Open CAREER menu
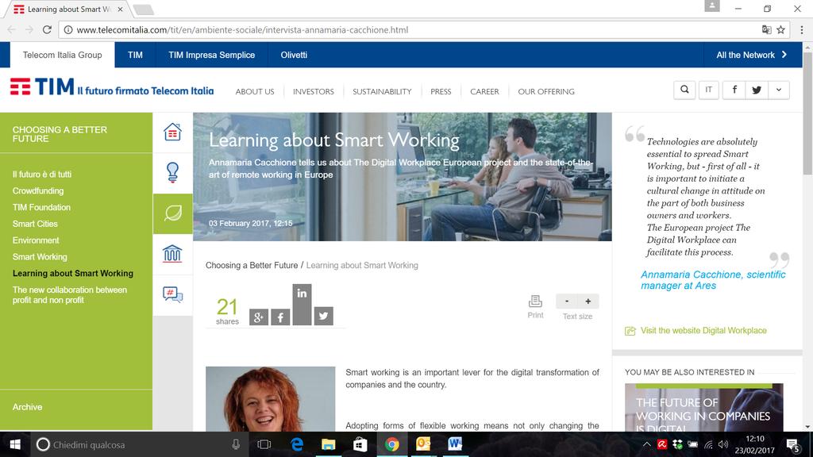The height and width of the screenshot is (457, 813). tap(484, 92)
